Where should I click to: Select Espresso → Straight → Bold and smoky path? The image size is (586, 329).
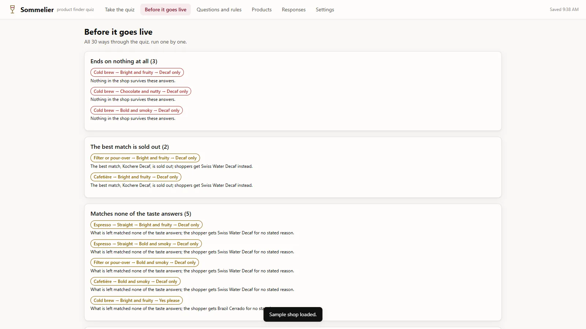(146, 244)
